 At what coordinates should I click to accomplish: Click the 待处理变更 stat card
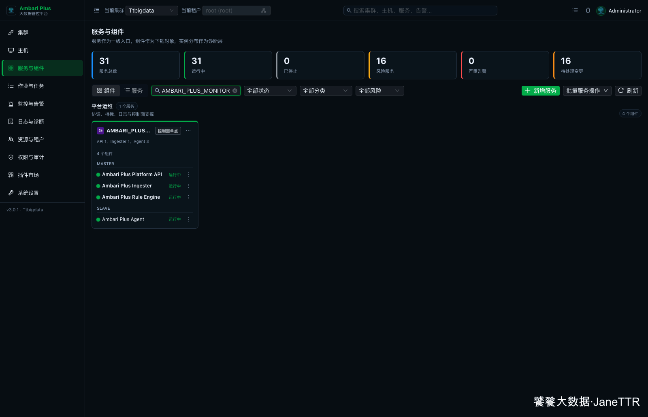[x=597, y=65]
